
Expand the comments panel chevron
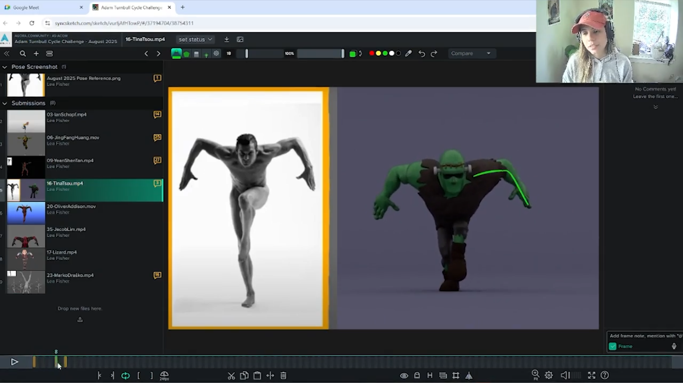click(x=655, y=107)
